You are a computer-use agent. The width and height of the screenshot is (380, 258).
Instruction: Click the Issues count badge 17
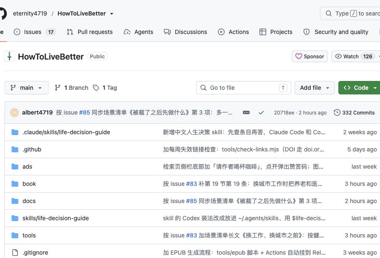pyautogui.click(x=51, y=32)
